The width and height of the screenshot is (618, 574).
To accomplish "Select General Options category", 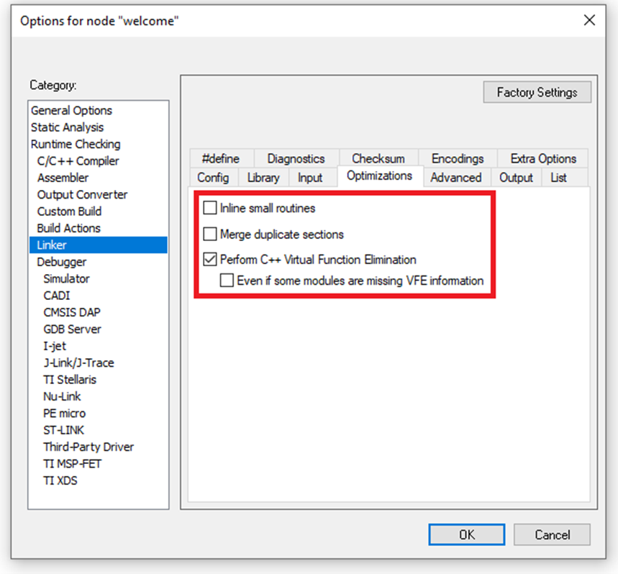I will click(71, 111).
